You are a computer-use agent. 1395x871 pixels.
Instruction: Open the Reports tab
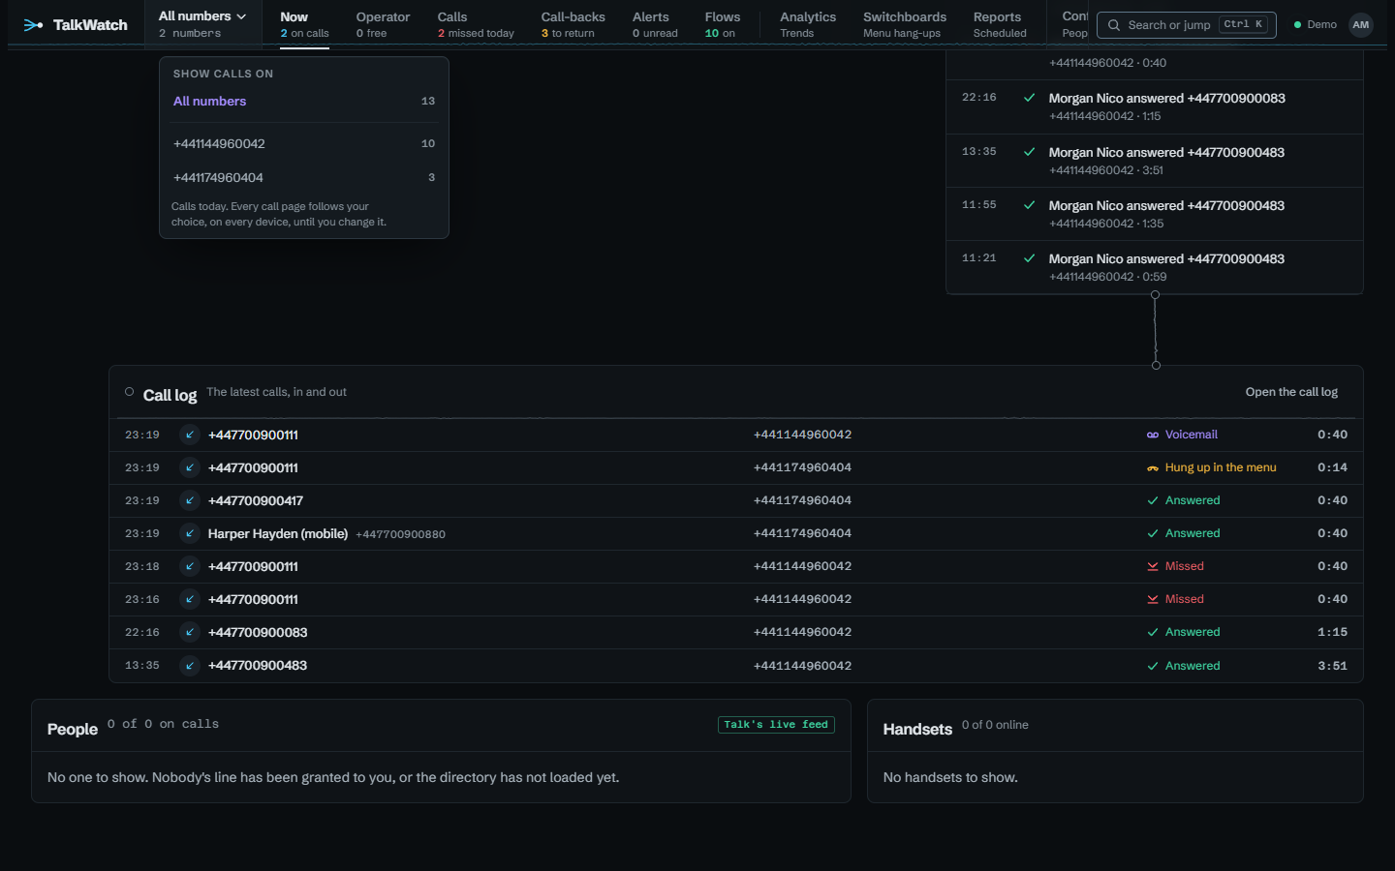click(1000, 24)
